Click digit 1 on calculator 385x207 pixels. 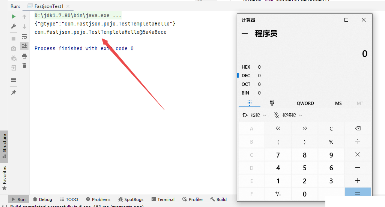pyautogui.click(x=278, y=181)
